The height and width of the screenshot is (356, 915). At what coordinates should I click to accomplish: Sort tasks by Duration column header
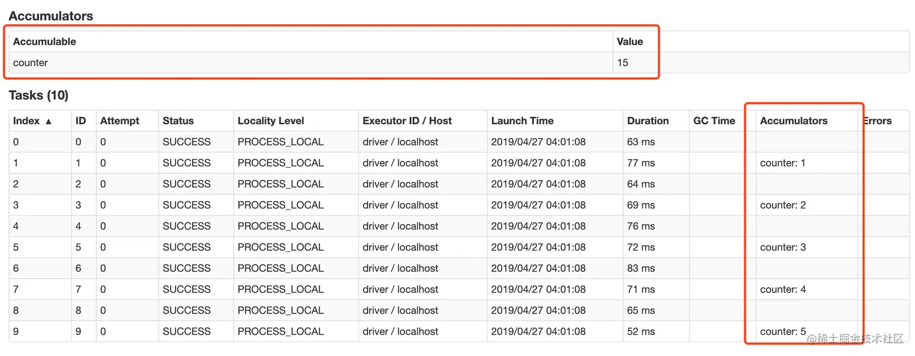648,120
